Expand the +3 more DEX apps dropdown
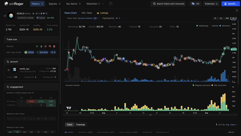Image resolution: width=241 pixels, height=136 pixels. pos(53,52)
